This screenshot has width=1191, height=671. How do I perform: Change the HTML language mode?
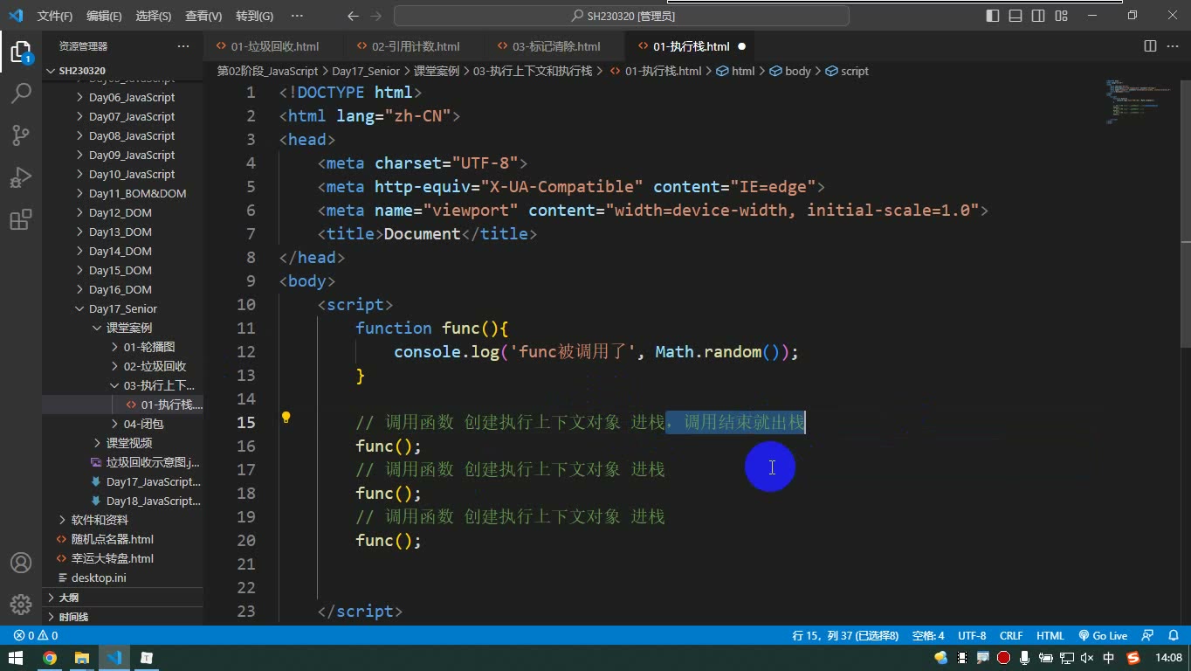1050,636
